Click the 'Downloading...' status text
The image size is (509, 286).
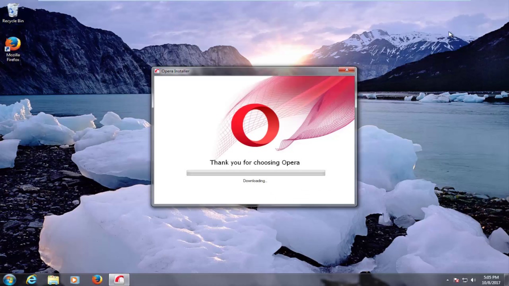(255, 181)
